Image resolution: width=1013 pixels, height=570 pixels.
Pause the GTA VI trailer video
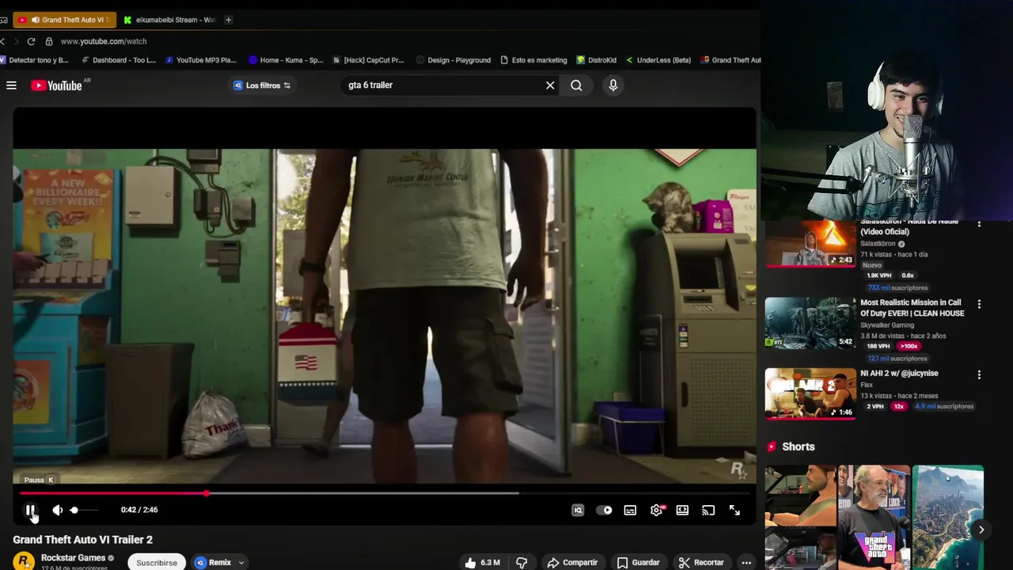pos(30,511)
